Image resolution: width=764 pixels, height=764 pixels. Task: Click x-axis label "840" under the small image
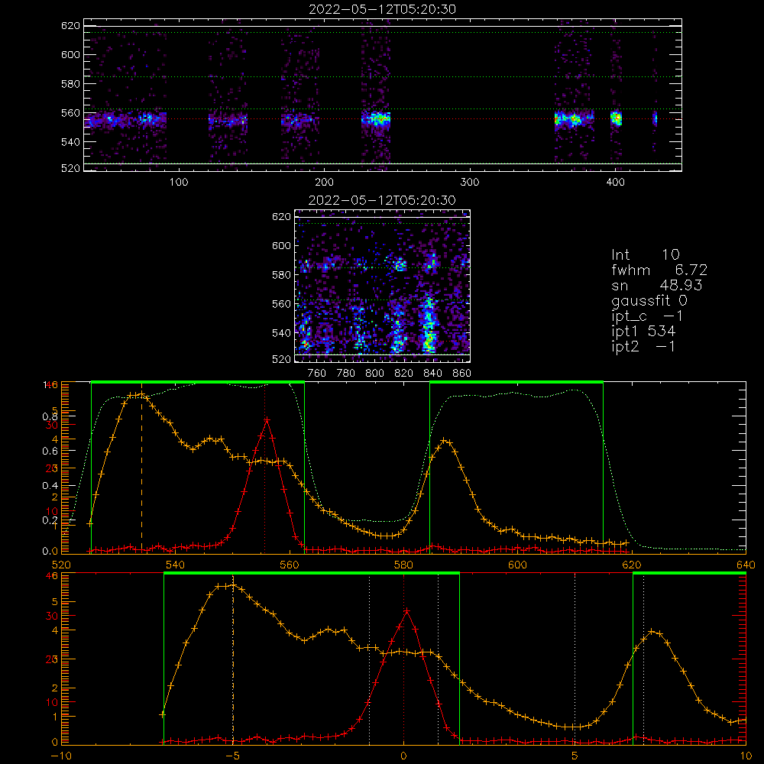click(x=432, y=374)
